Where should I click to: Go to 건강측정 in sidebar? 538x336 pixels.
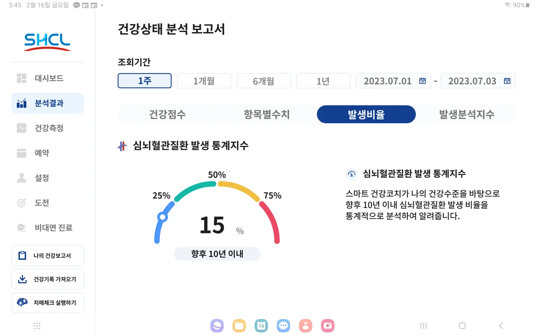point(48,128)
